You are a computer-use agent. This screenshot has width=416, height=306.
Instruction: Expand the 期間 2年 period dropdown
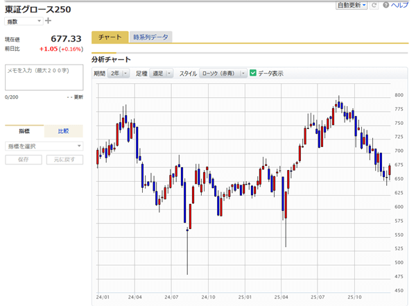click(119, 74)
